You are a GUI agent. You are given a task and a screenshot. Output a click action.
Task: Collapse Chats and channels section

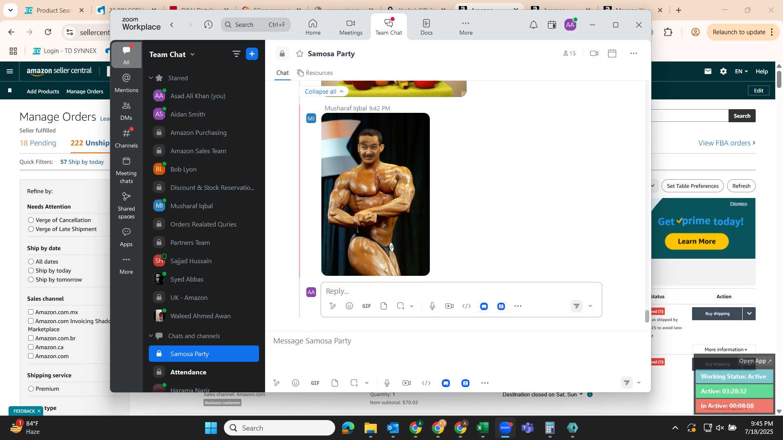point(151,336)
